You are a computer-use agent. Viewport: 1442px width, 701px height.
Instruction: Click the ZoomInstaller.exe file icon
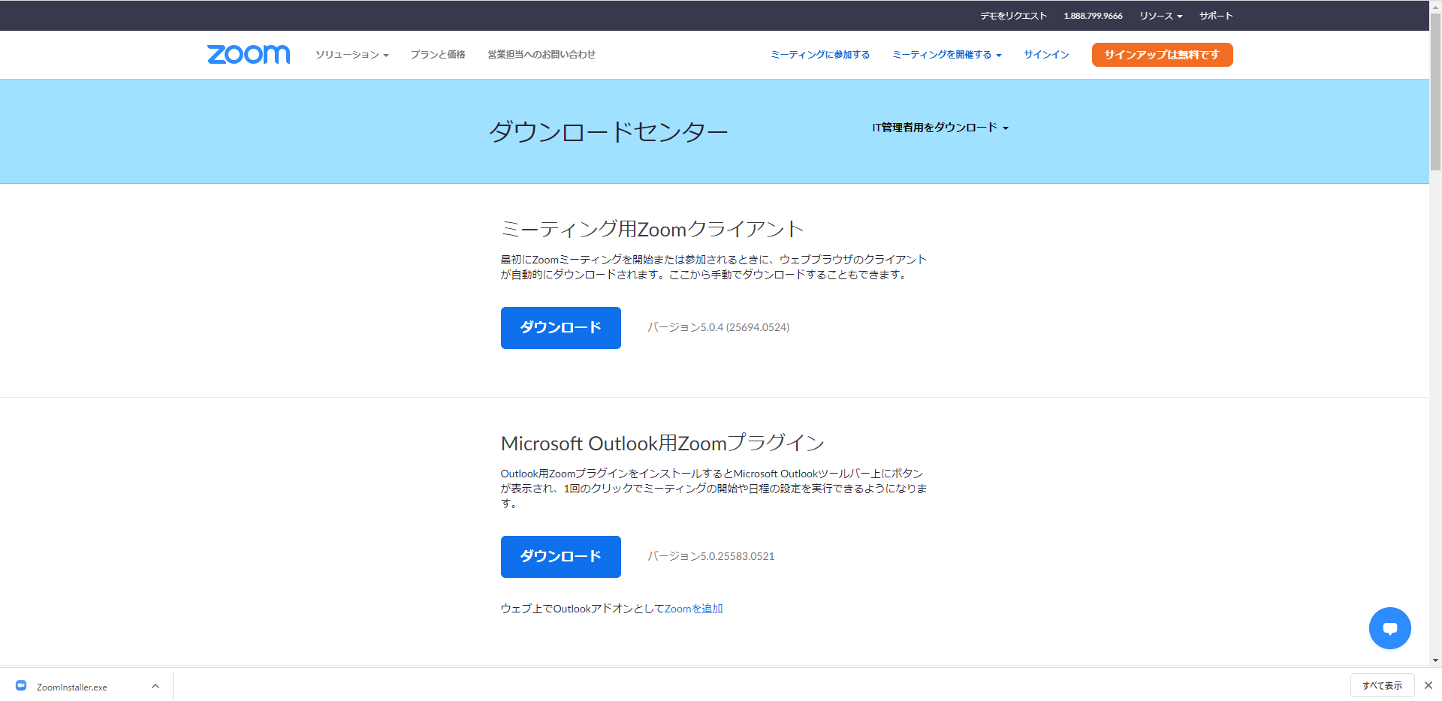[21, 686]
